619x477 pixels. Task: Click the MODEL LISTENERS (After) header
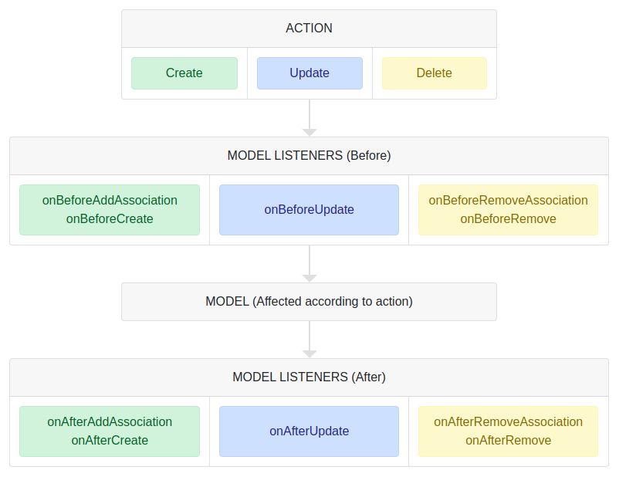pyautogui.click(x=309, y=377)
